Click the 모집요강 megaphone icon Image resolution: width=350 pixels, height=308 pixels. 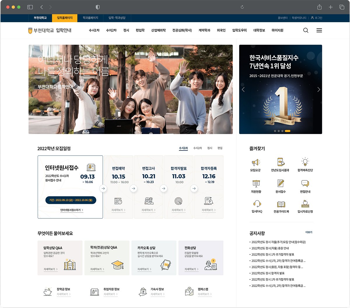[256, 162]
